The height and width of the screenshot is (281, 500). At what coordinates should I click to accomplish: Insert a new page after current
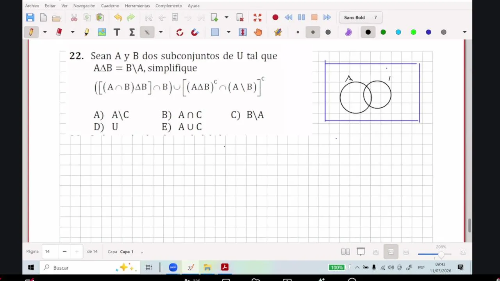point(214,18)
